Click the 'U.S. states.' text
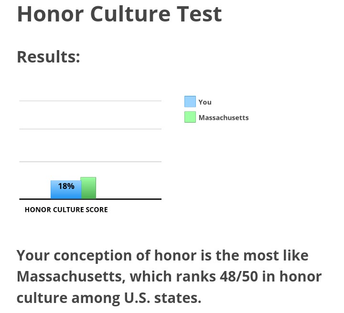Screen dimensions: 344x313 [x=162, y=298]
